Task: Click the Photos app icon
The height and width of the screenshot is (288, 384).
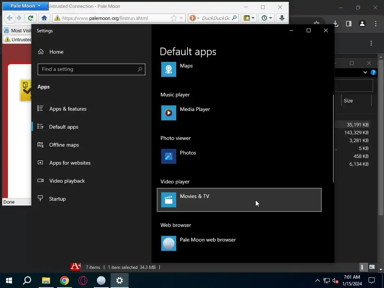Action: click(168, 156)
